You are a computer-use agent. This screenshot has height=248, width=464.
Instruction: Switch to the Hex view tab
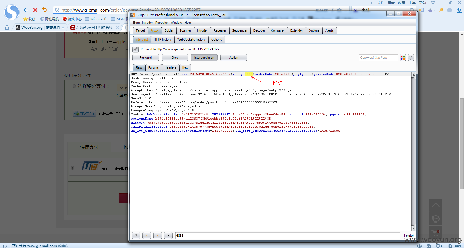(x=185, y=67)
